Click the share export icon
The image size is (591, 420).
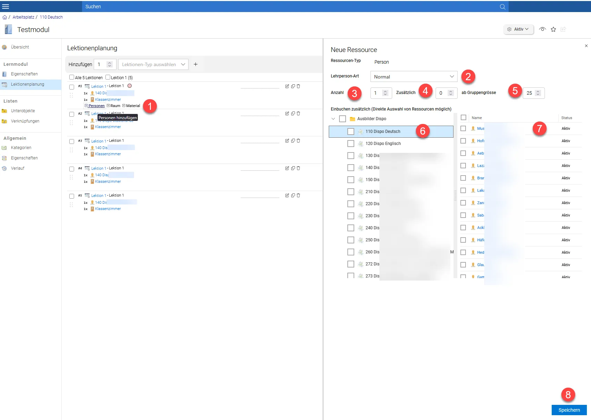click(563, 29)
